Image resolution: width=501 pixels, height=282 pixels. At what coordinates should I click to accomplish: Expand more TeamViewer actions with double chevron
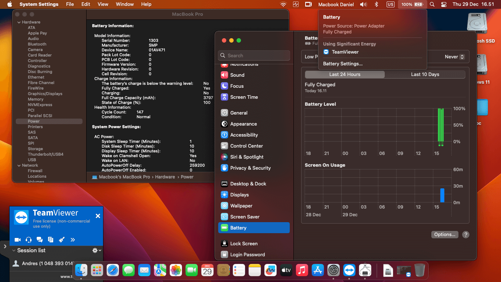pyautogui.click(x=73, y=240)
